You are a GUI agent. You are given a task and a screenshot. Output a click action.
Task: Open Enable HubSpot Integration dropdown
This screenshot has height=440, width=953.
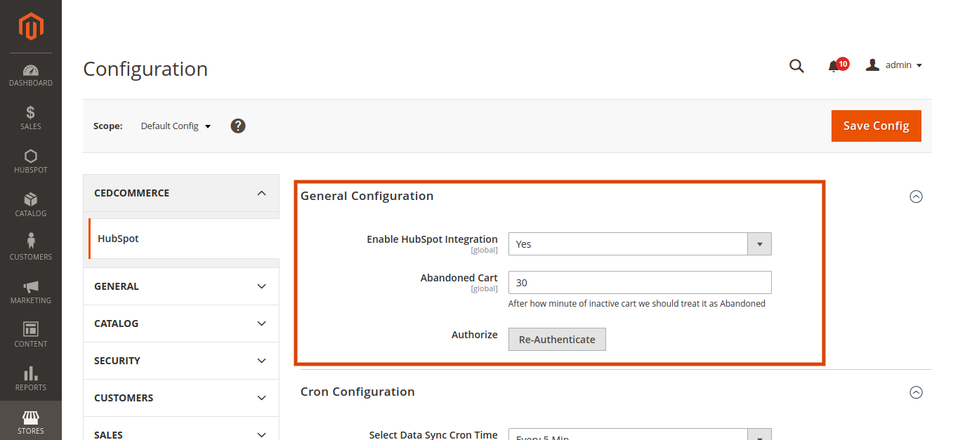click(x=640, y=244)
